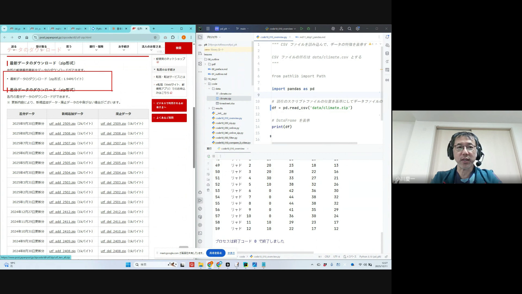Viewport: 522px width, 294px height.
Task: Open the Terminal tool window
Action: pyautogui.click(x=200, y=233)
